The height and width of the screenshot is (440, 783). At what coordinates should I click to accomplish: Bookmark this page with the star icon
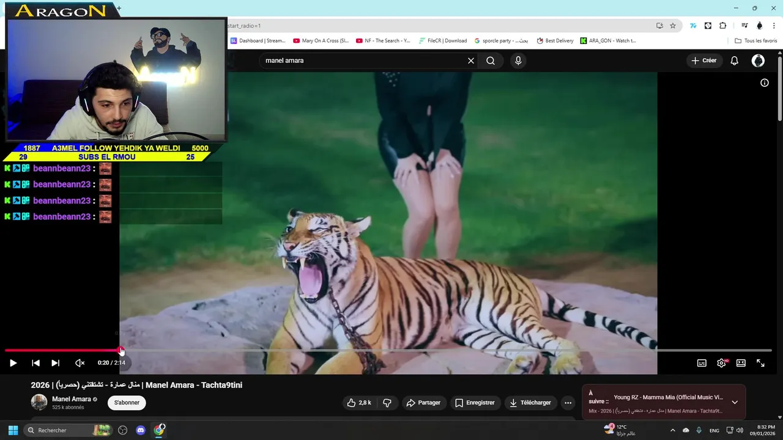[673, 26]
